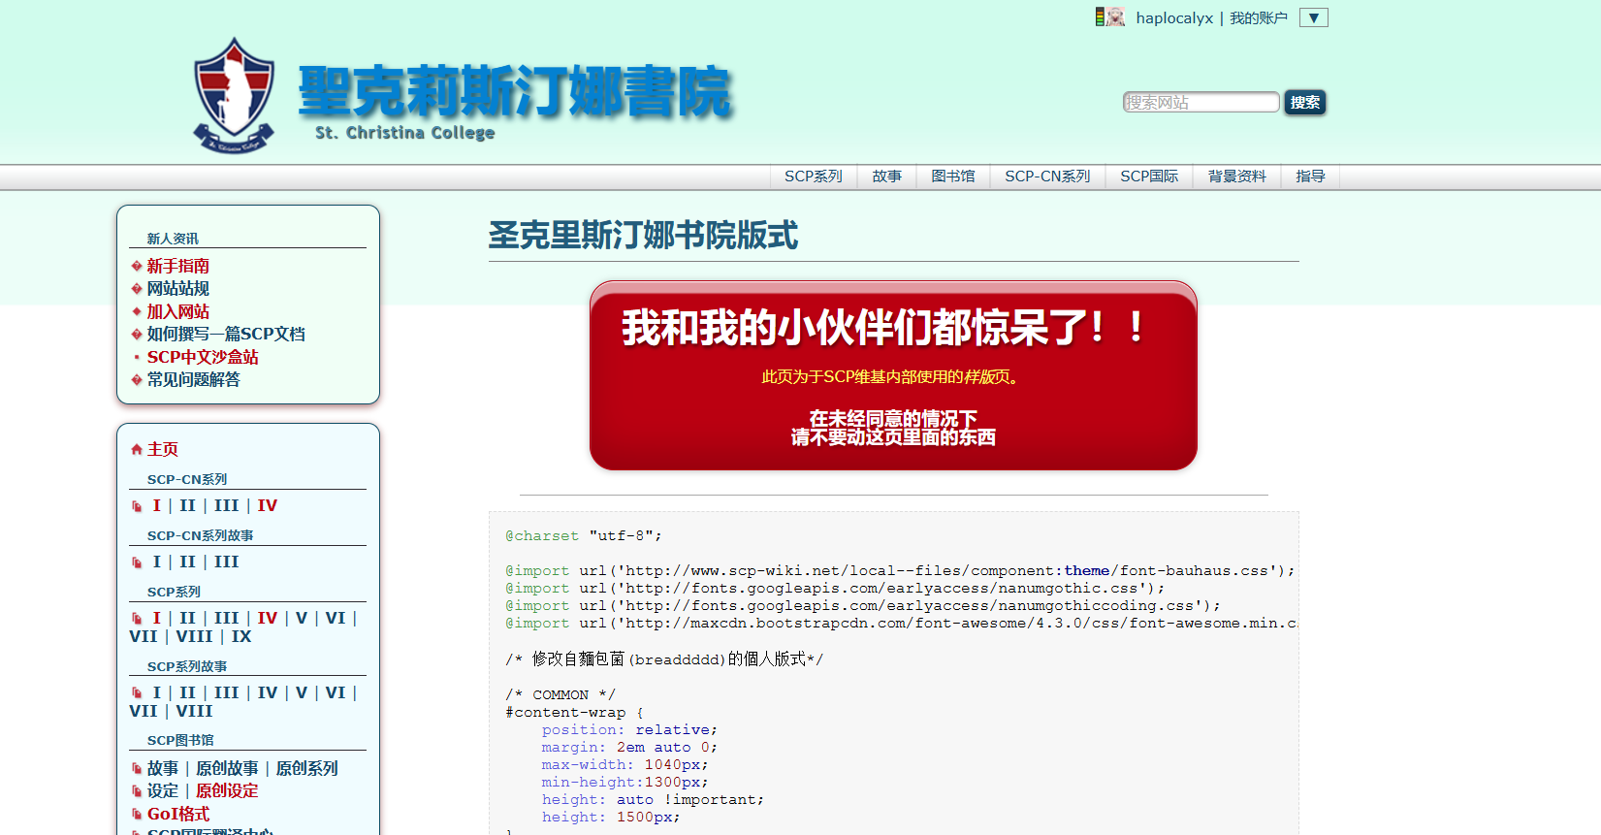Click the font-bauhaus.css import line
This screenshot has width=1601, height=835.
click(x=900, y=570)
